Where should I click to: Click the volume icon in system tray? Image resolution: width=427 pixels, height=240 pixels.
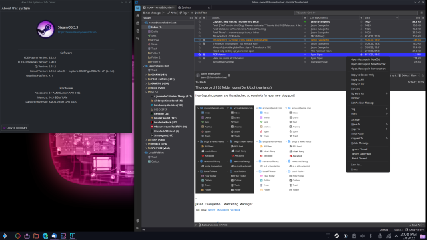tap(362, 236)
